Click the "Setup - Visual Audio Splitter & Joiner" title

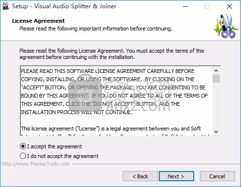[64, 6]
